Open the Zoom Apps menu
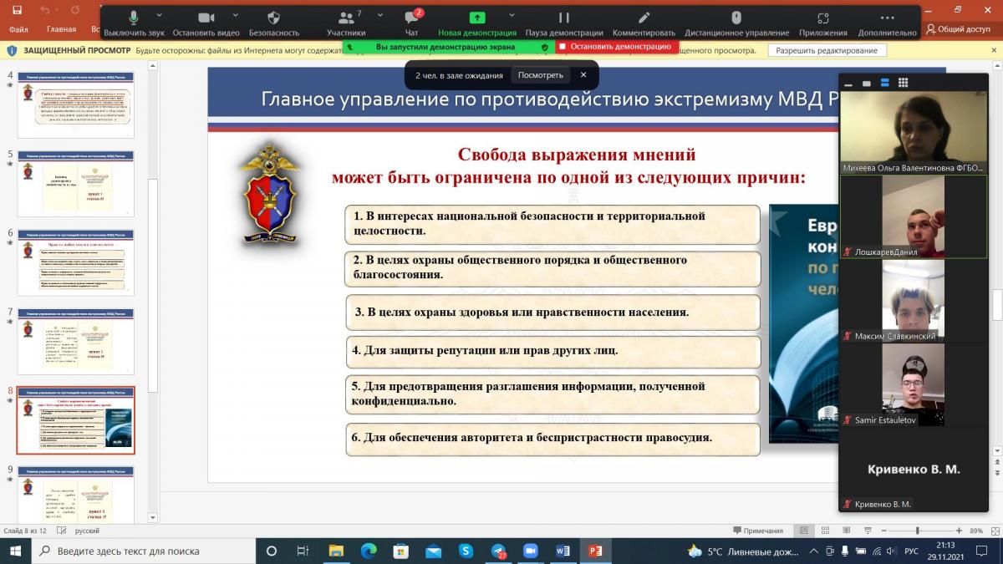The width and height of the screenshot is (1003, 564). [822, 23]
